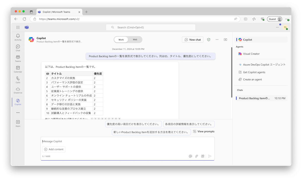The image size is (302, 180).
Task: Open the Calendar app
Action: pyautogui.click(x=18, y=69)
